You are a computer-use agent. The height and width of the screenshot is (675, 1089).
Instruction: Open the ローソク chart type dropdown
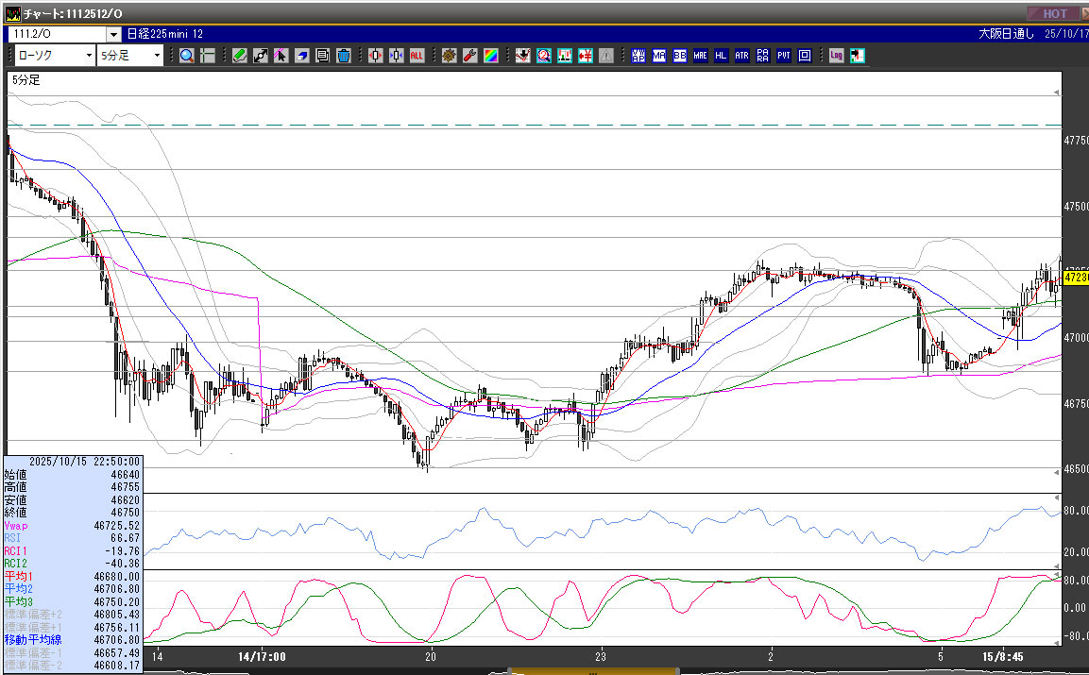pyautogui.click(x=89, y=56)
